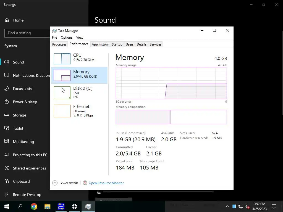Click the taskbar search magnifier icon
283x212 pixels.
(x=20, y=206)
